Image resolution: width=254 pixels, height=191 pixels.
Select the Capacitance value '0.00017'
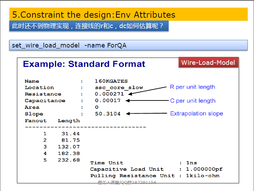(x=108, y=101)
